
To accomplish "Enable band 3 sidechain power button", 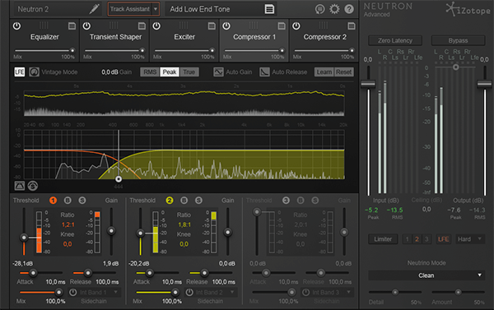I will (306, 293).
